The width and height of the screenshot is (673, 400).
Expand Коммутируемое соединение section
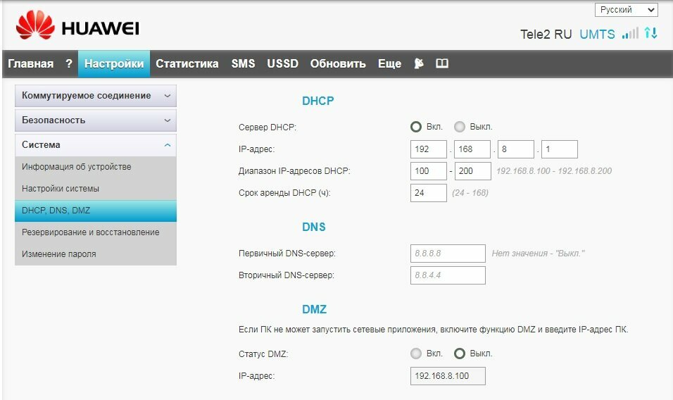96,96
